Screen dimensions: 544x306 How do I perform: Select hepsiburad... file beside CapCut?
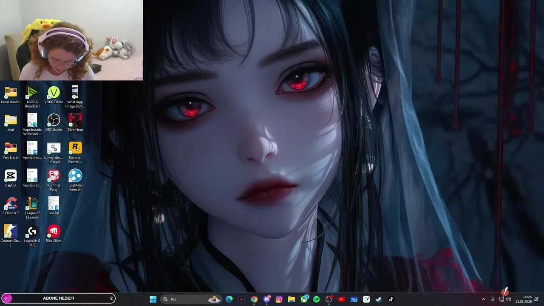(32, 178)
